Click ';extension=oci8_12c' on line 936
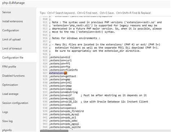171x132 pixels. pos(63,102)
